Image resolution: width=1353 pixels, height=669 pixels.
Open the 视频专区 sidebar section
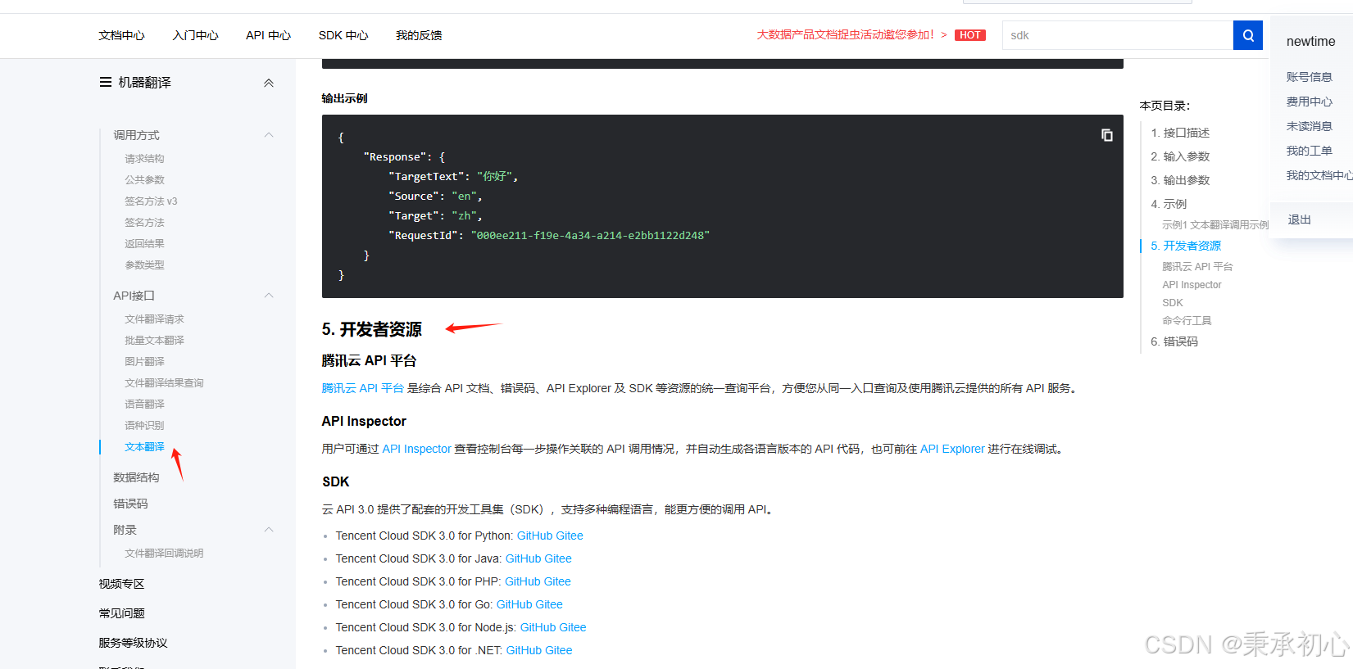point(121,584)
